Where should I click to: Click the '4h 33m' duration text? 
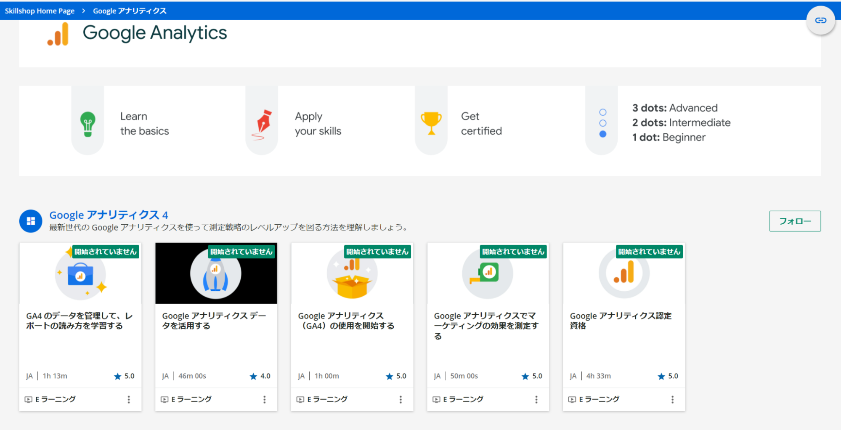pos(599,376)
